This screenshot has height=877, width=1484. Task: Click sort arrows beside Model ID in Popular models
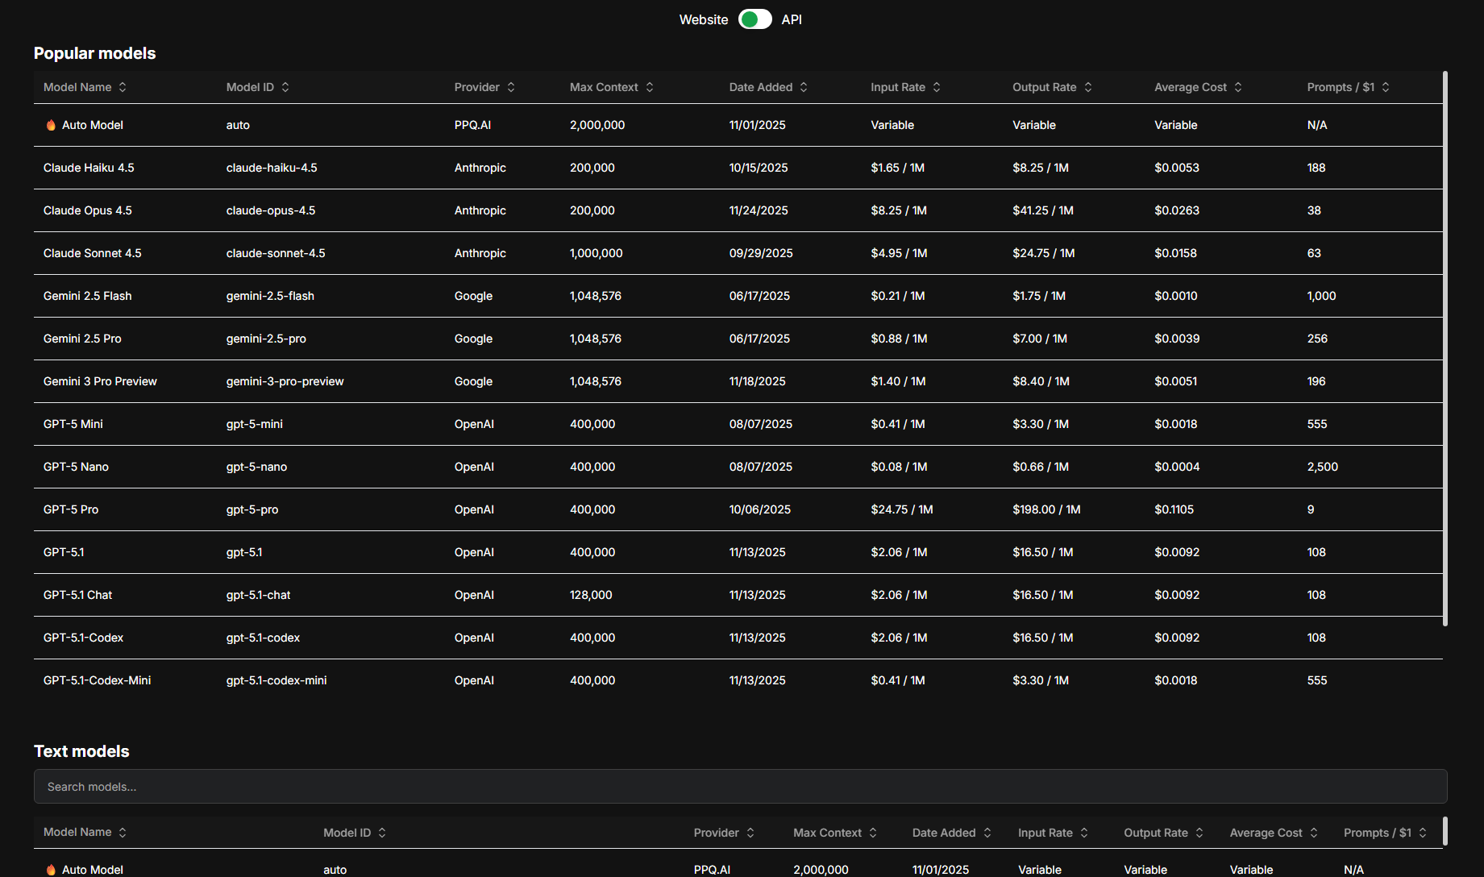pyautogui.click(x=285, y=87)
